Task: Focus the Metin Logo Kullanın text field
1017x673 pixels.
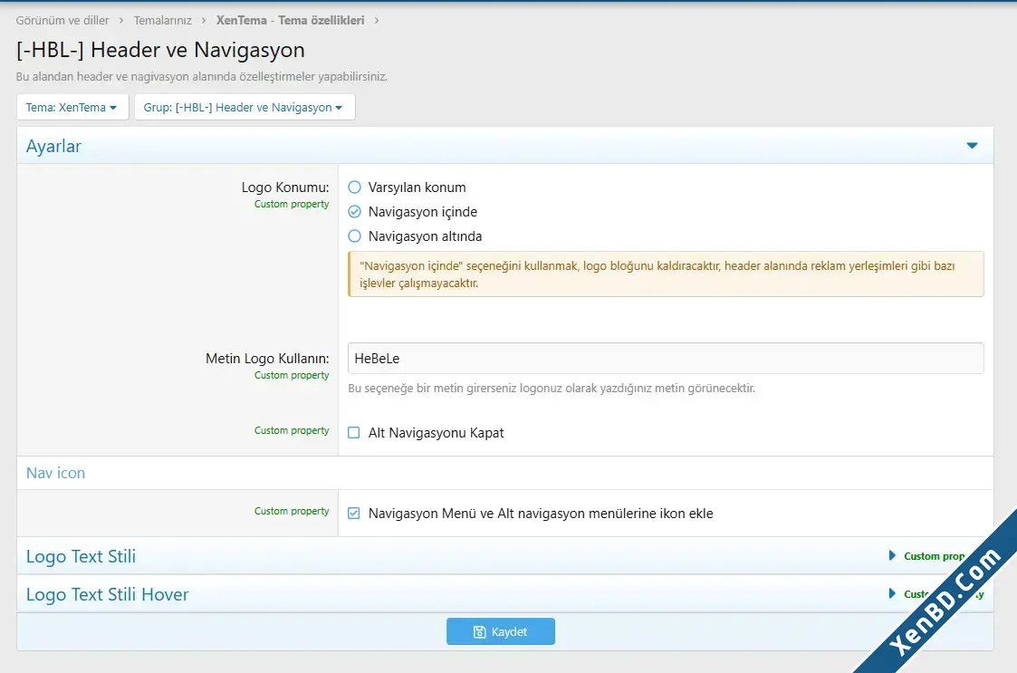Action: coord(666,359)
